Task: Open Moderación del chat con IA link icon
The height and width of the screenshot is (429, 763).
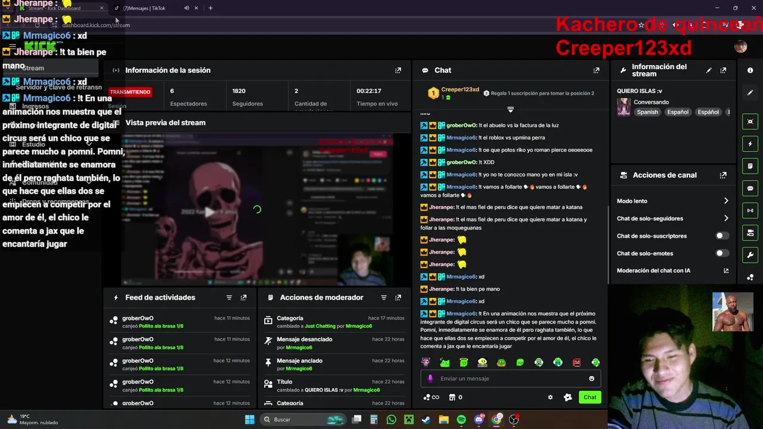Action: tap(726, 271)
